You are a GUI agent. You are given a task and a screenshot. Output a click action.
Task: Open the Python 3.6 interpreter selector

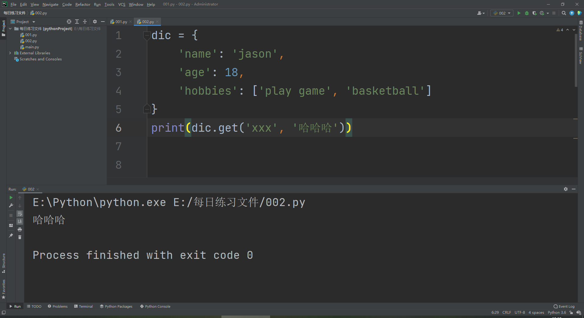(x=557, y=313)
